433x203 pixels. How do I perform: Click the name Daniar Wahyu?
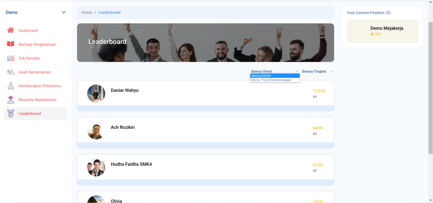(x=125, y=91)
